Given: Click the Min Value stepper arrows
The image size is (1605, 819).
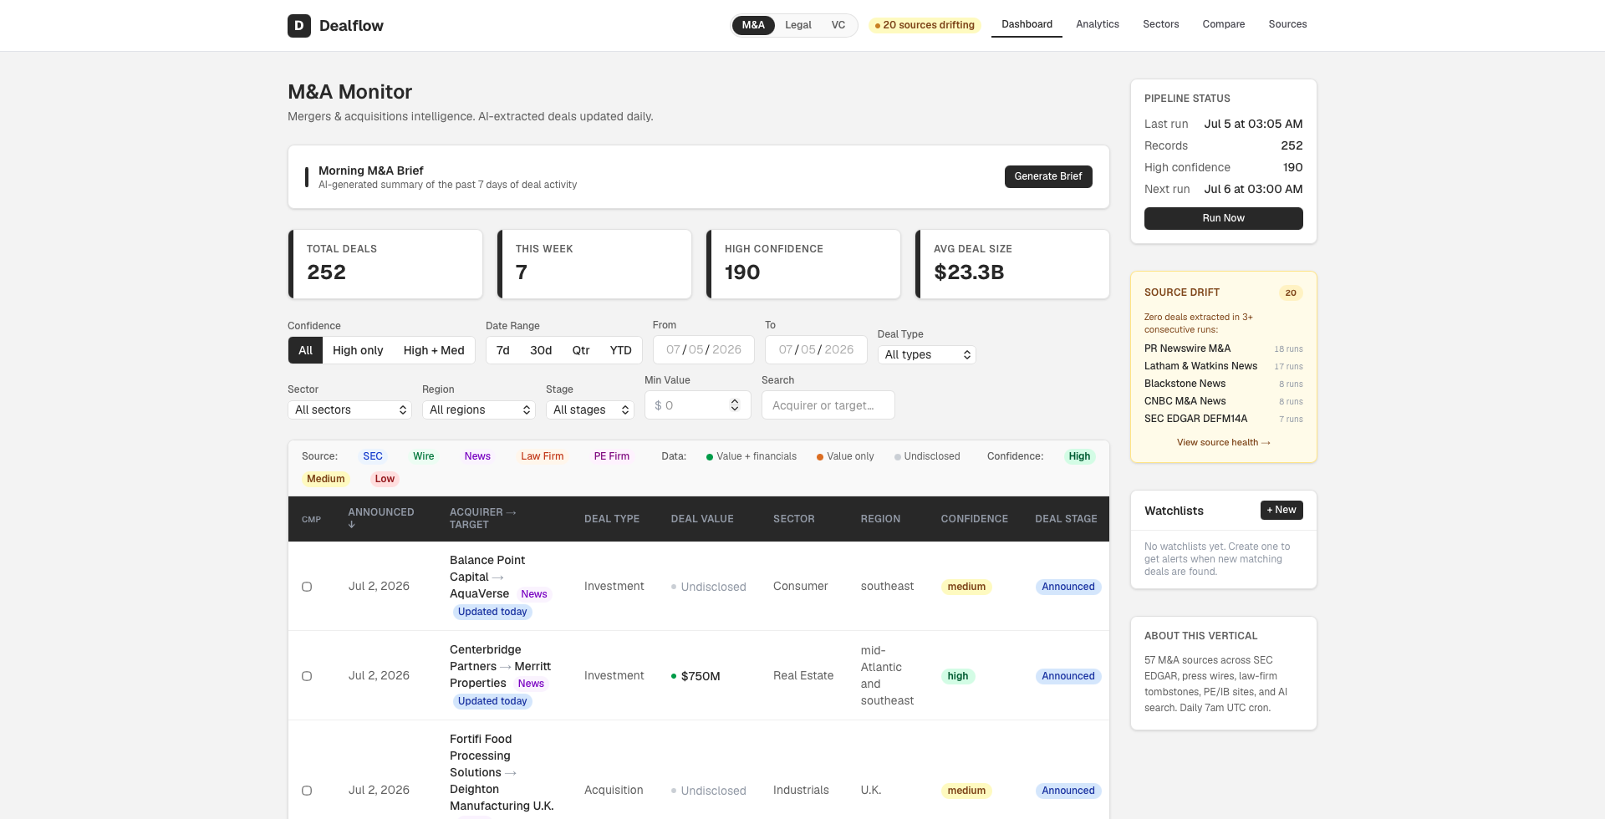Looking at the screenshot, I should (x=735, y=405).
